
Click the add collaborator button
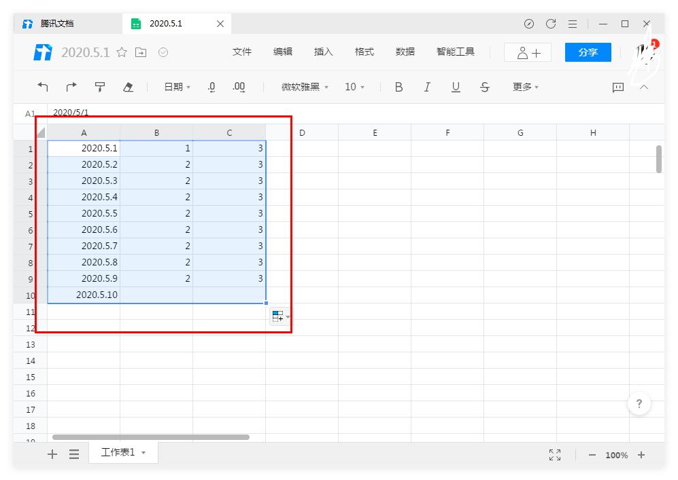click(x=527, y=52)
